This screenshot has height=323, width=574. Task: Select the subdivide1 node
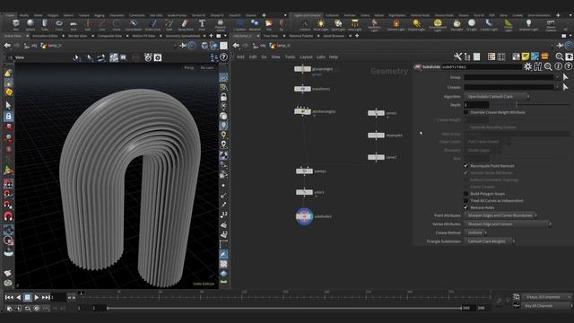click(x=304, y=216)
